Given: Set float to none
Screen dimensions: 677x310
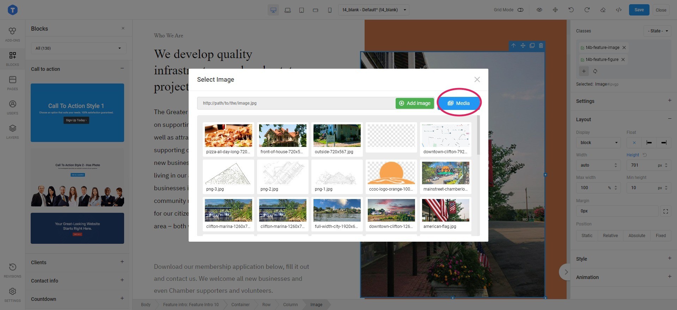Looking at the screenshot, I should (634, 143).
